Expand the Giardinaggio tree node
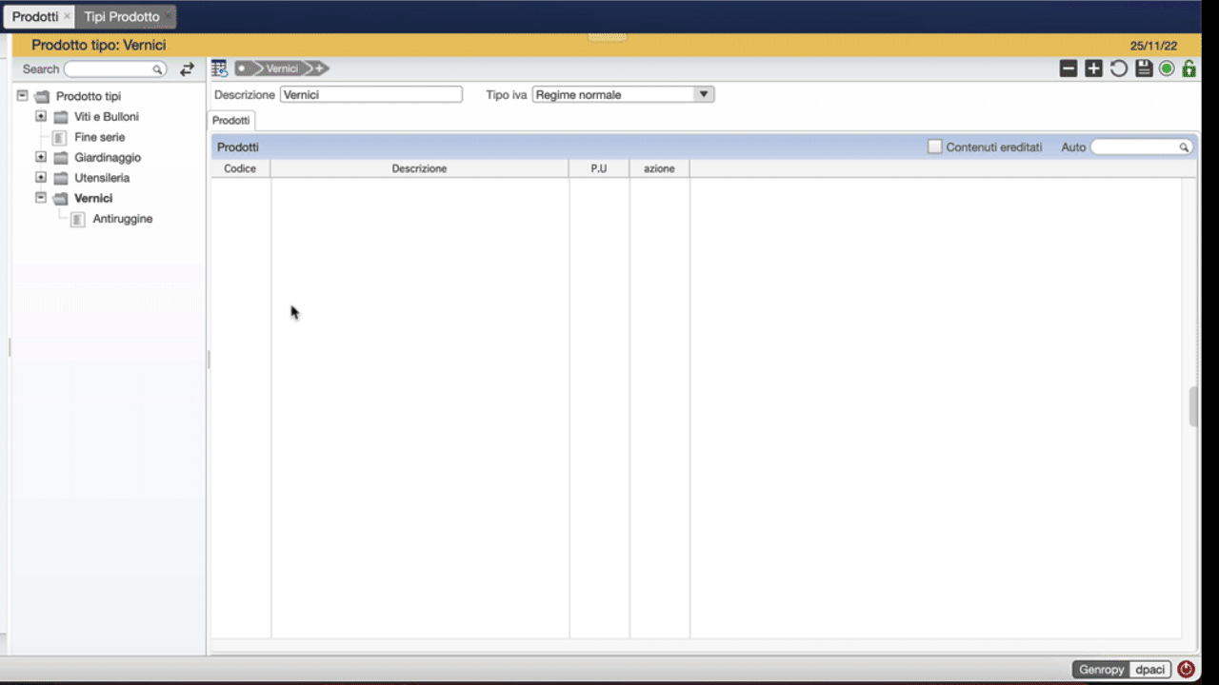 tap(41, 157)
